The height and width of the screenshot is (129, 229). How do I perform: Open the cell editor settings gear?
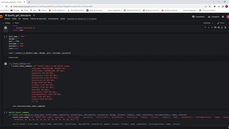pos(219,28)
